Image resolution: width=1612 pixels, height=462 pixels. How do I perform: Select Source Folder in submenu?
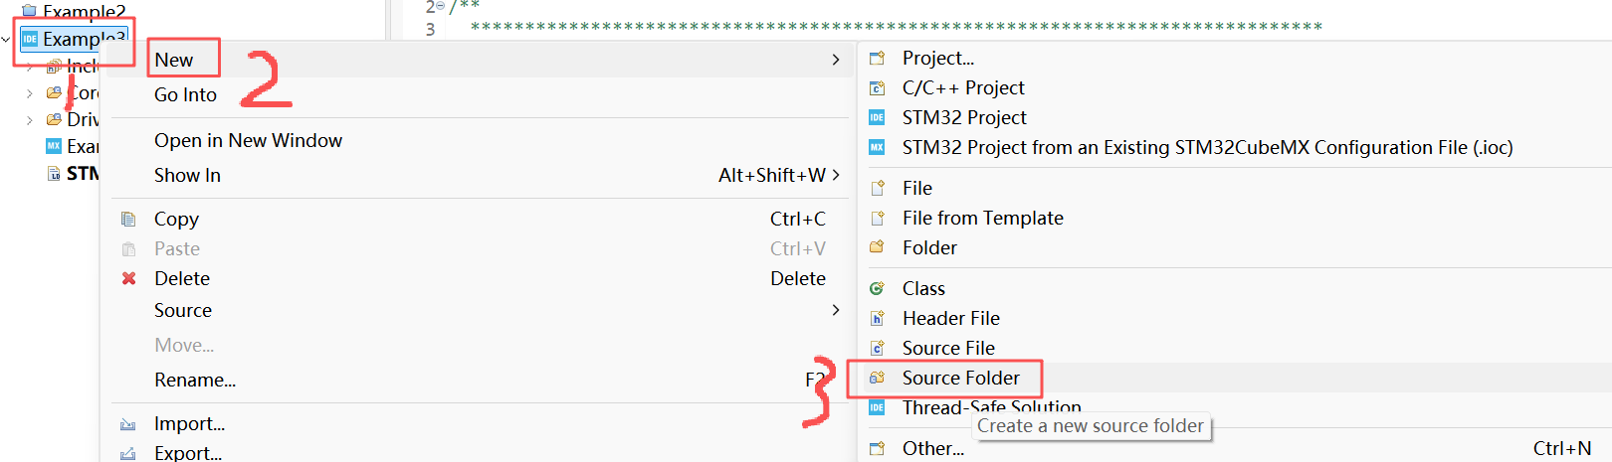point(960,378)
